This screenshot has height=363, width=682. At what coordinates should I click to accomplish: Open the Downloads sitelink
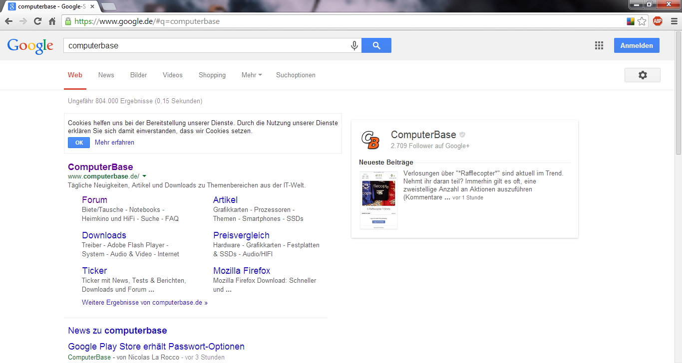(104, 235)
